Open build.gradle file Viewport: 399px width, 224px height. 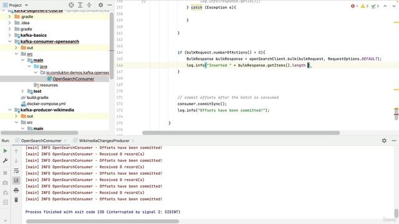point(37,98)
